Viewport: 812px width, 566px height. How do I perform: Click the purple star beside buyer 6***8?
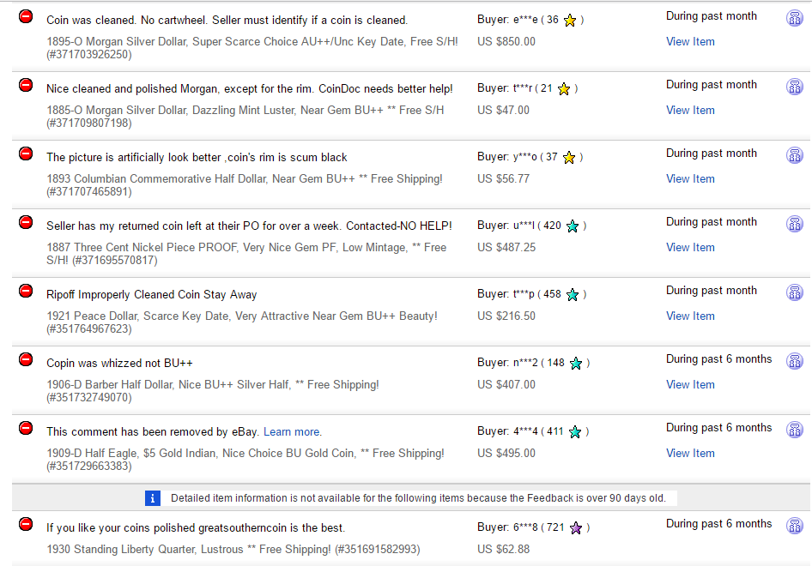click(x=576, y=528)
